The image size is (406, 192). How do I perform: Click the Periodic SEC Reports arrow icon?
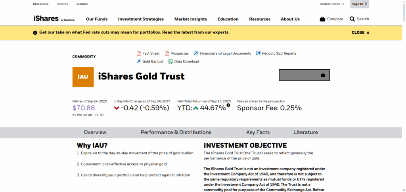tap(258, 53)
